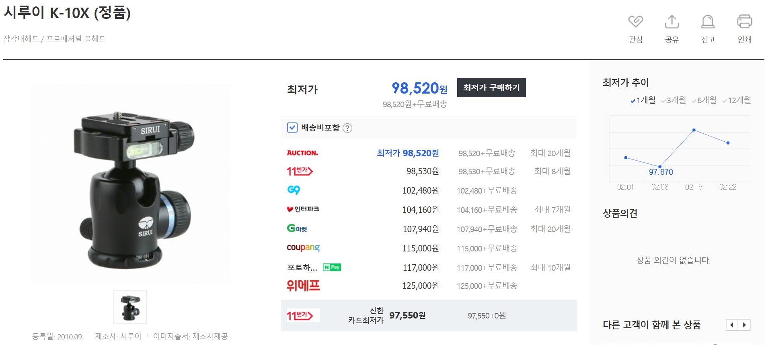Open the 104,160원 price link
Viewport: 766px width, 345px height.
(421, 210)
